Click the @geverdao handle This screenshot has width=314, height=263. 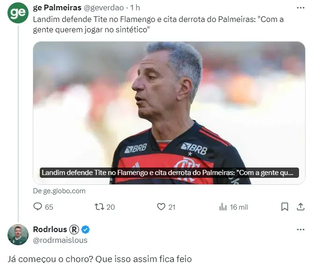(103, 8)
